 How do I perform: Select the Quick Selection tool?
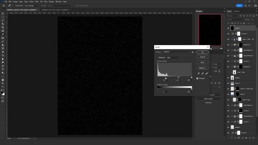pos(3,24)
